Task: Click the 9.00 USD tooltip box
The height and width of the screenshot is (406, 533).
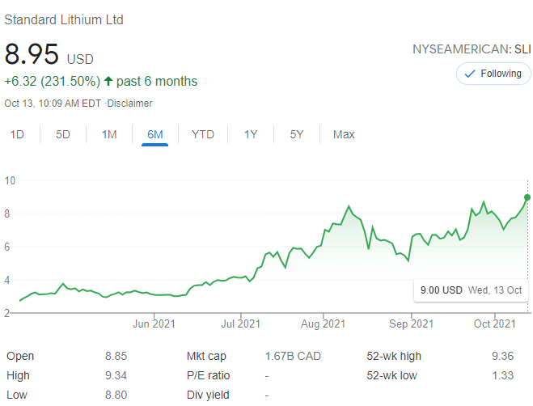Action: 471,290
